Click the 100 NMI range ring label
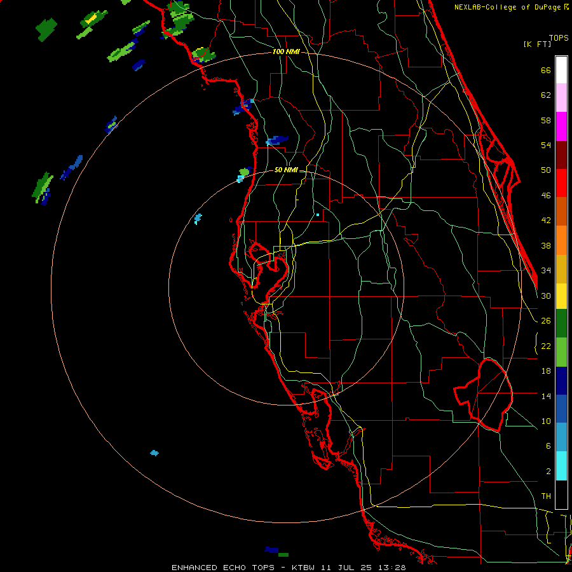572x572 pixels. click(286, 52)
